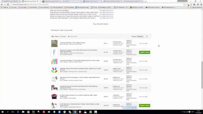Open the мои сайты bookmarks folder
The image size is (203, 114).
(23, 7)
